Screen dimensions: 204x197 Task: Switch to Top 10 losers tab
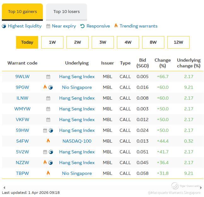pyautogui.click(x=67, y=12)
